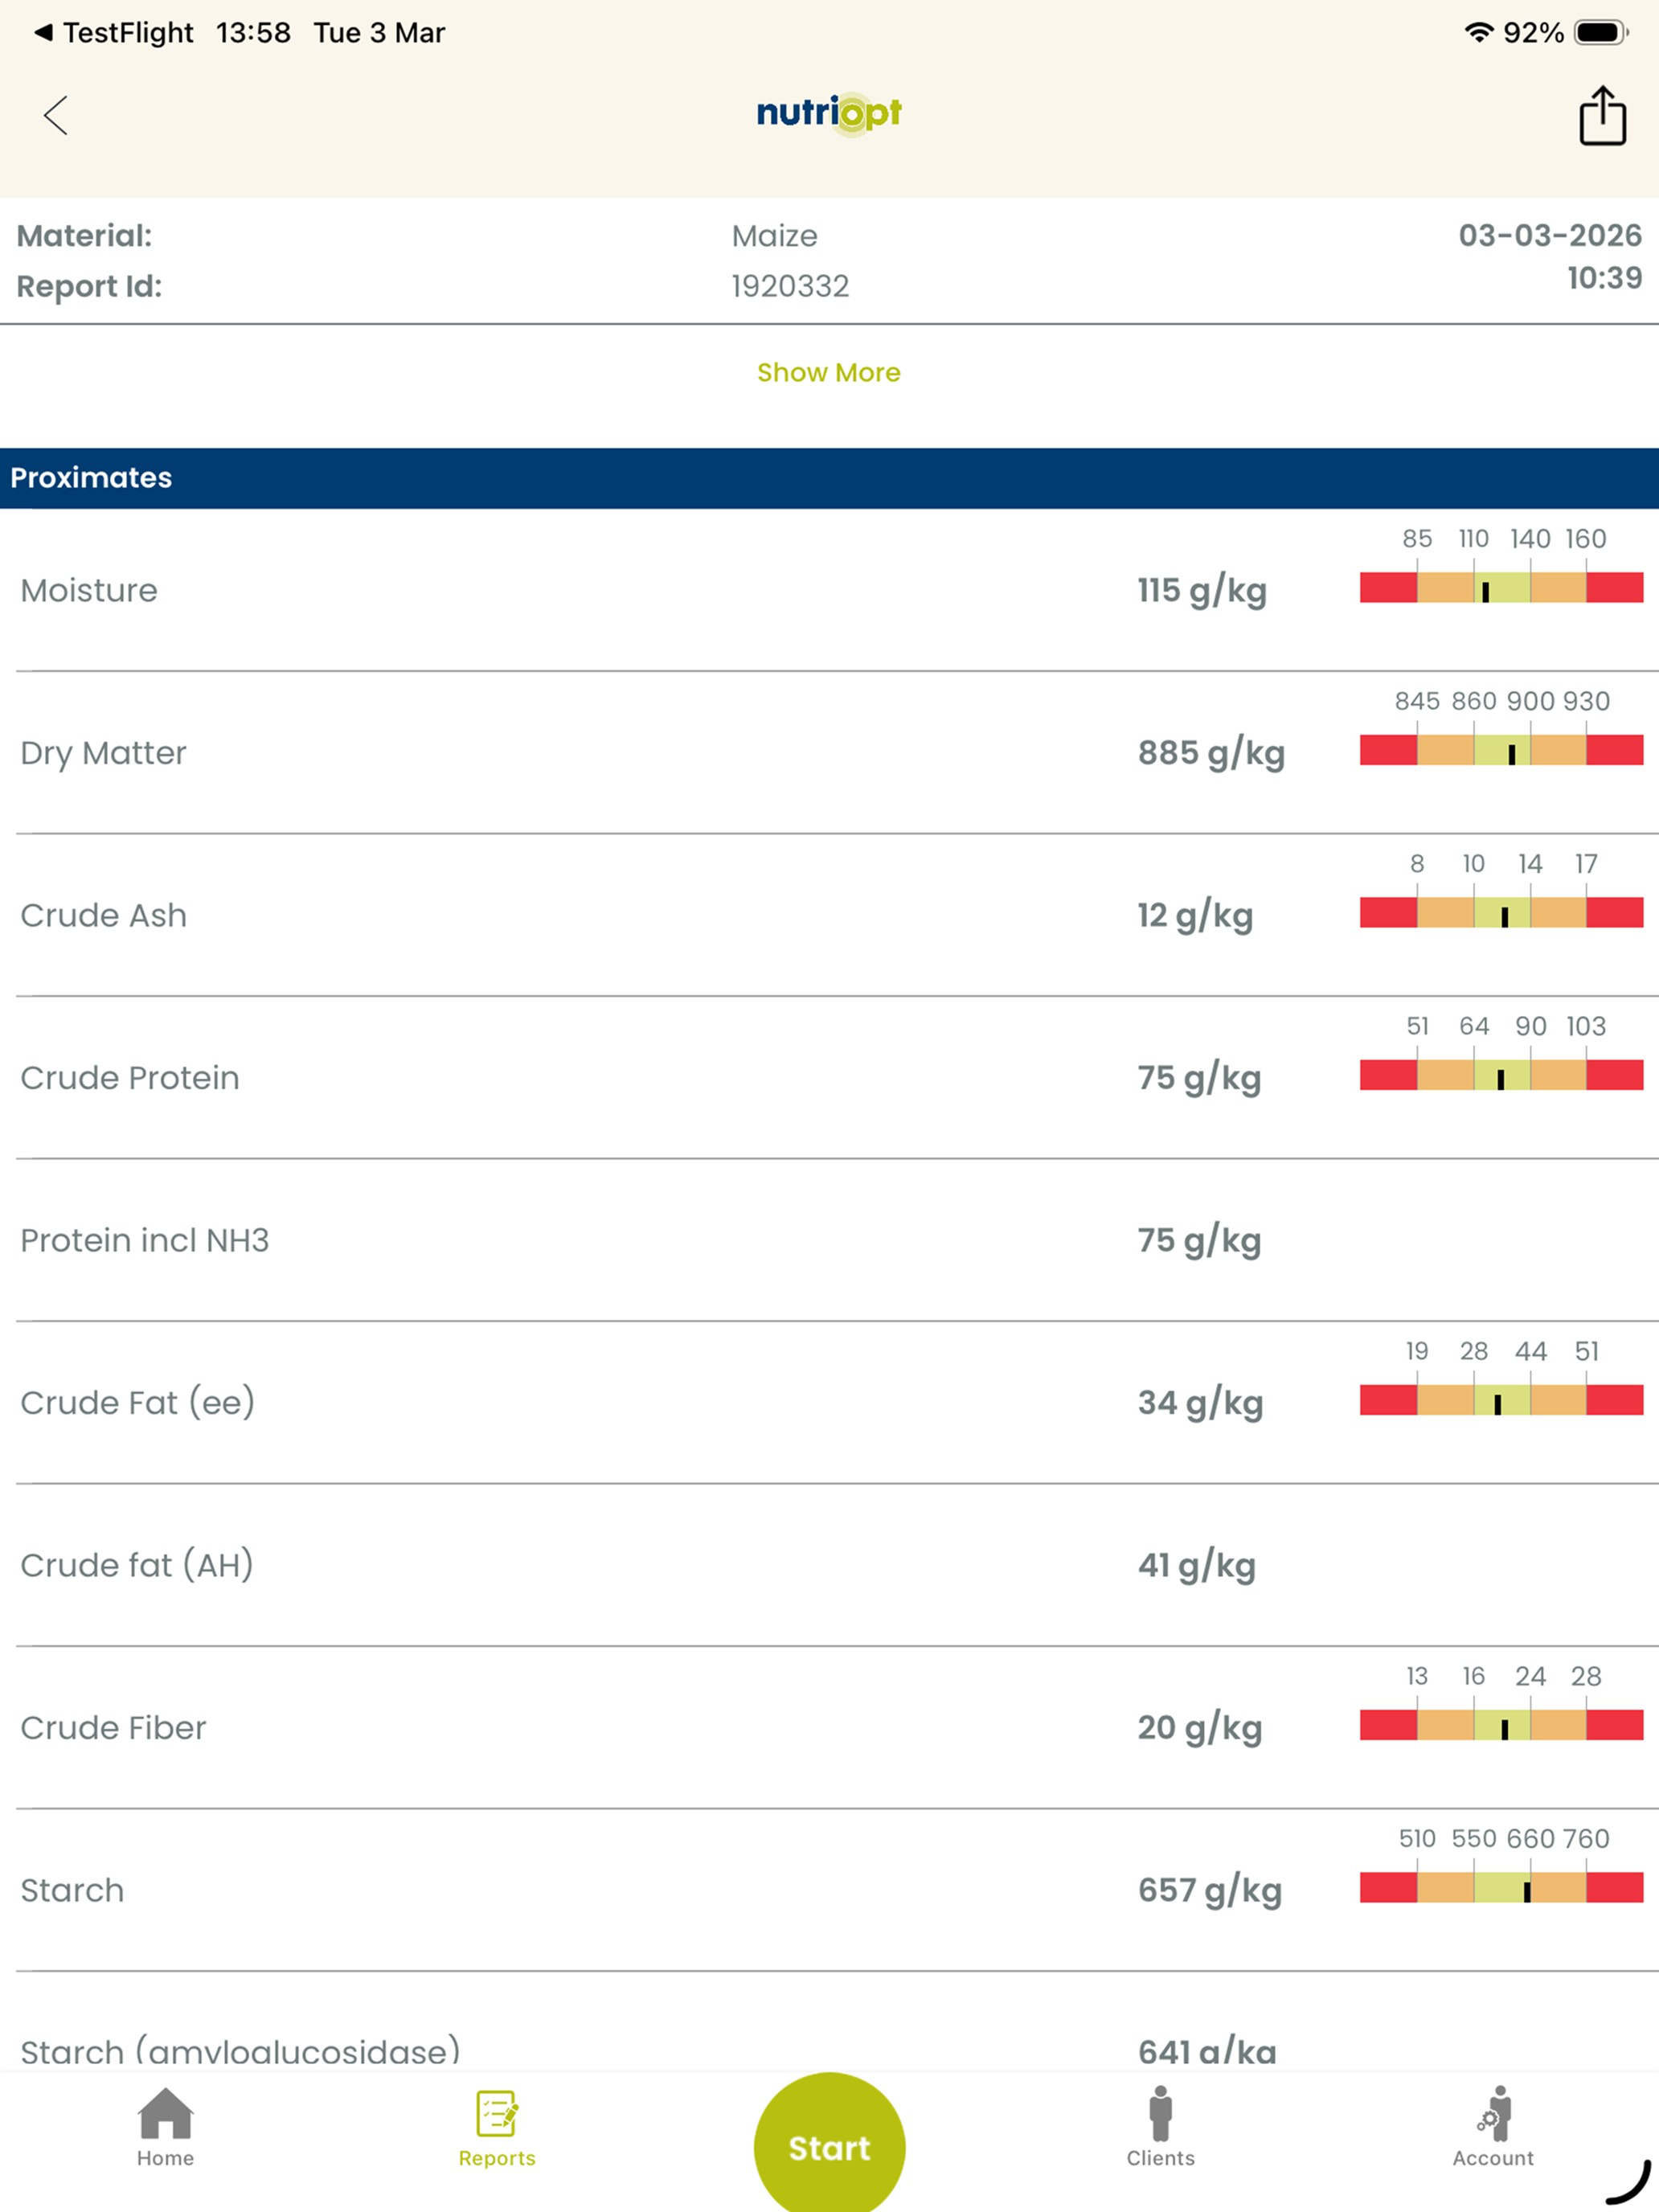Tap the report date 03-03-2026
Viewport: 1659px width, 2212px height.
(x=1550, y=235)
